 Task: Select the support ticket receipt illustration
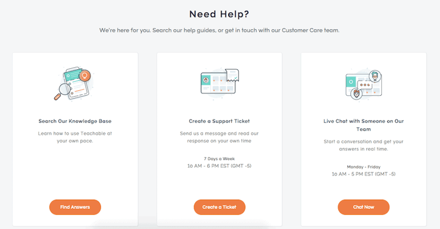click(x=219, y=83)
